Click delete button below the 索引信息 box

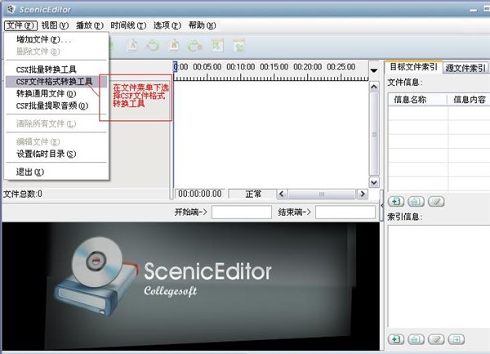416,339
